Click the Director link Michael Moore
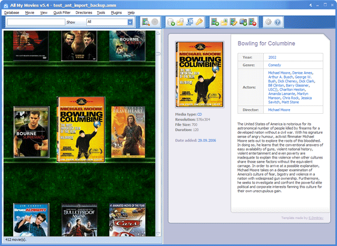The height and width of the screenshot is (246, 337). click(x=279, y=110)
